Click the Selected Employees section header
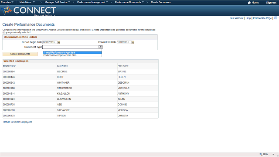 16,61
